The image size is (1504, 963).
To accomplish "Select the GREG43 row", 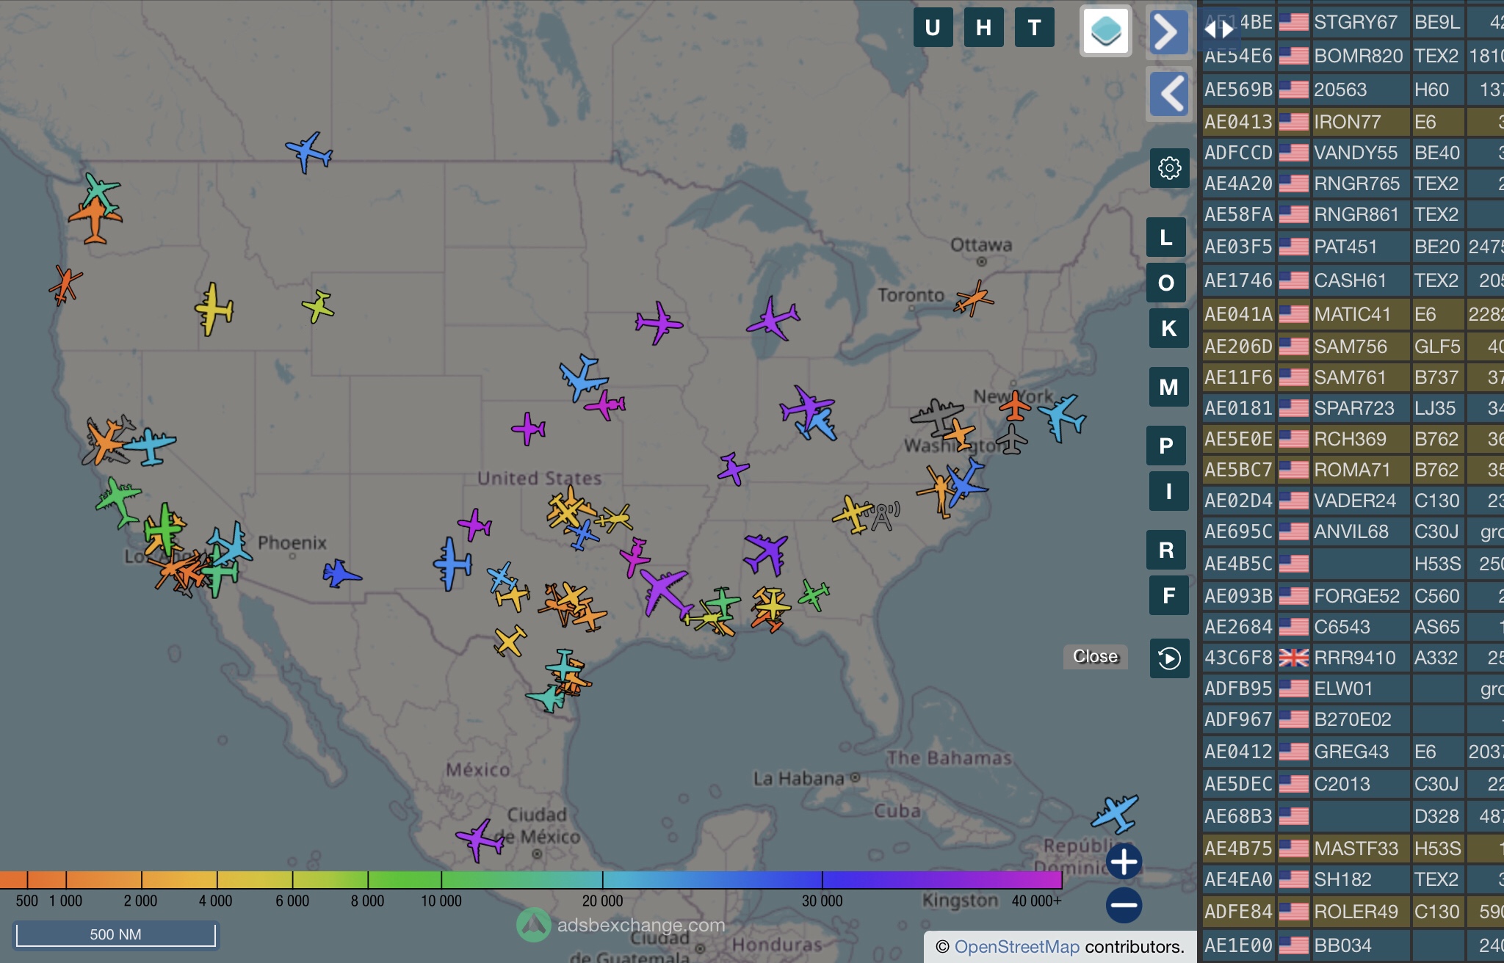I will click(x=1353, y=752).
